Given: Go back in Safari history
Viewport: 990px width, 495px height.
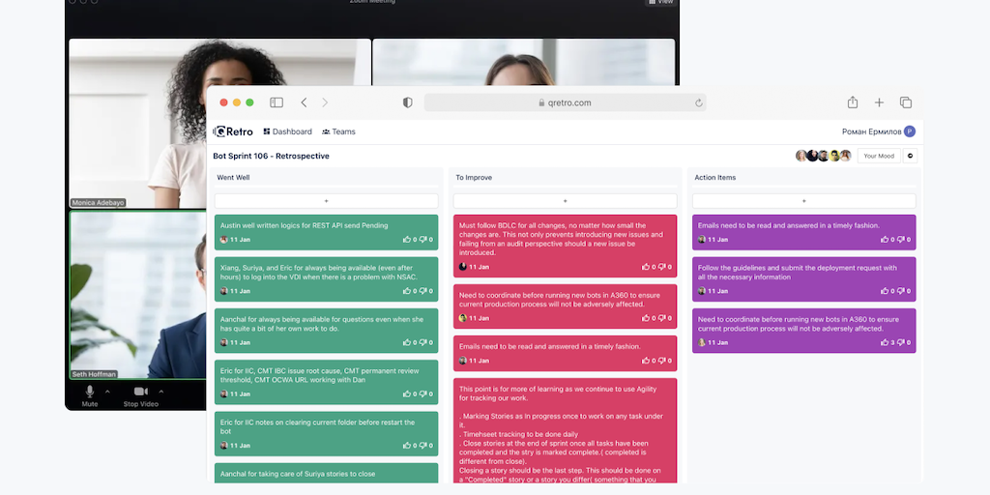Looking at the screenshot, I should coord(304,102).
